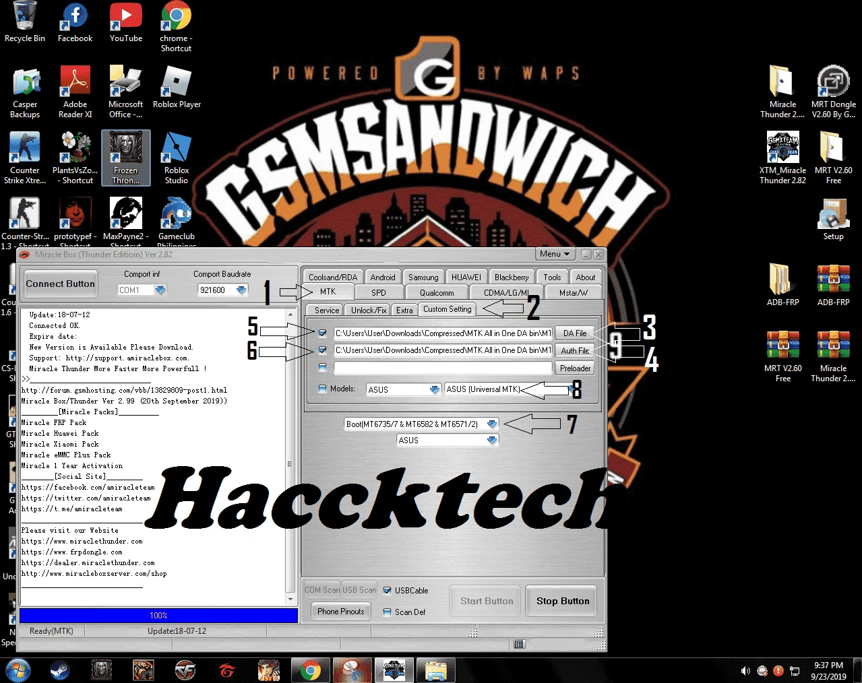Open the Service sub-tab

(x=327, y=311)
